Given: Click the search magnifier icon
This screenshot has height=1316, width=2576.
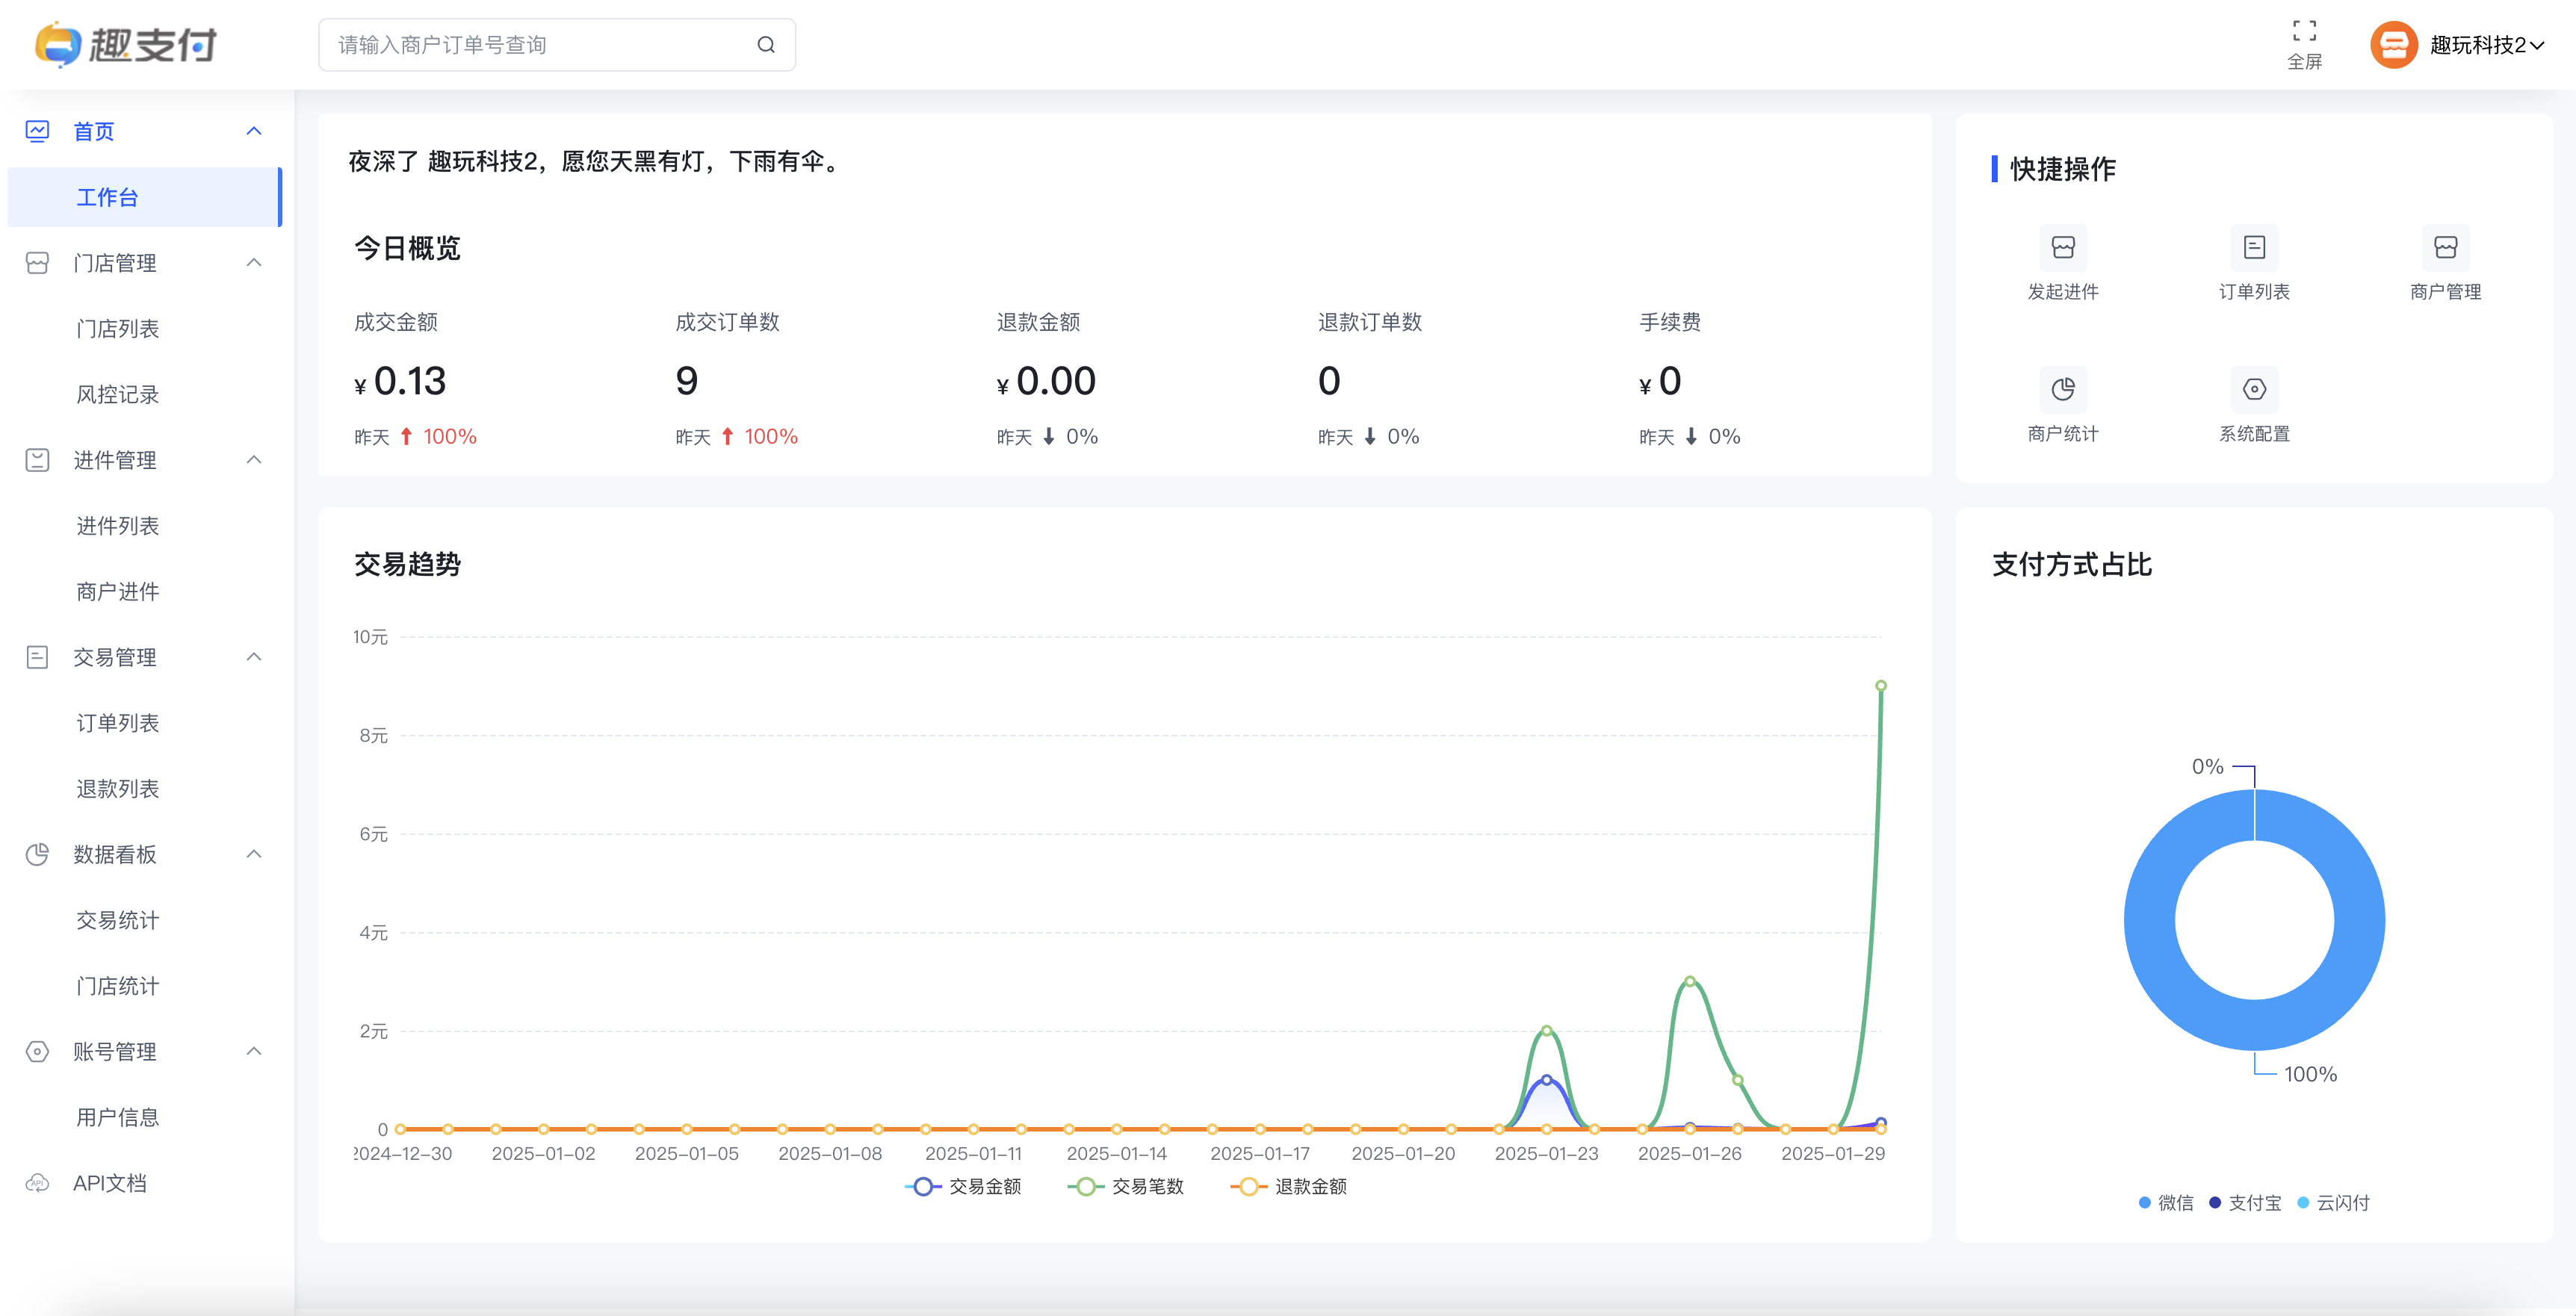Looking at the screenshot, I should pyautogui.click(x=766, y=44).
